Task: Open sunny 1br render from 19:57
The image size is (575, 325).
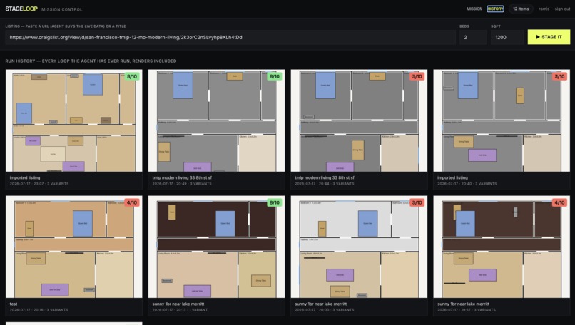Action: coord(502,247)
